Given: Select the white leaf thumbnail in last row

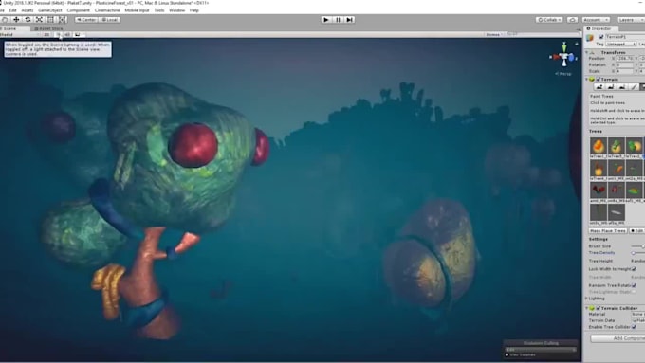Looking at the screenshot, I should click(x=616, y=212).
